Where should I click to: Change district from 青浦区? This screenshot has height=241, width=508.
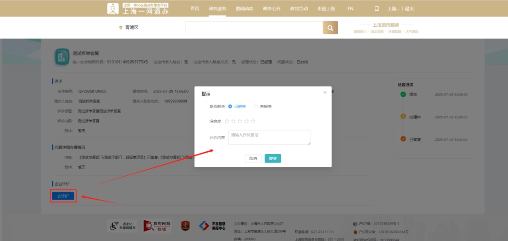pyautogui.click(x=132, y=28)
